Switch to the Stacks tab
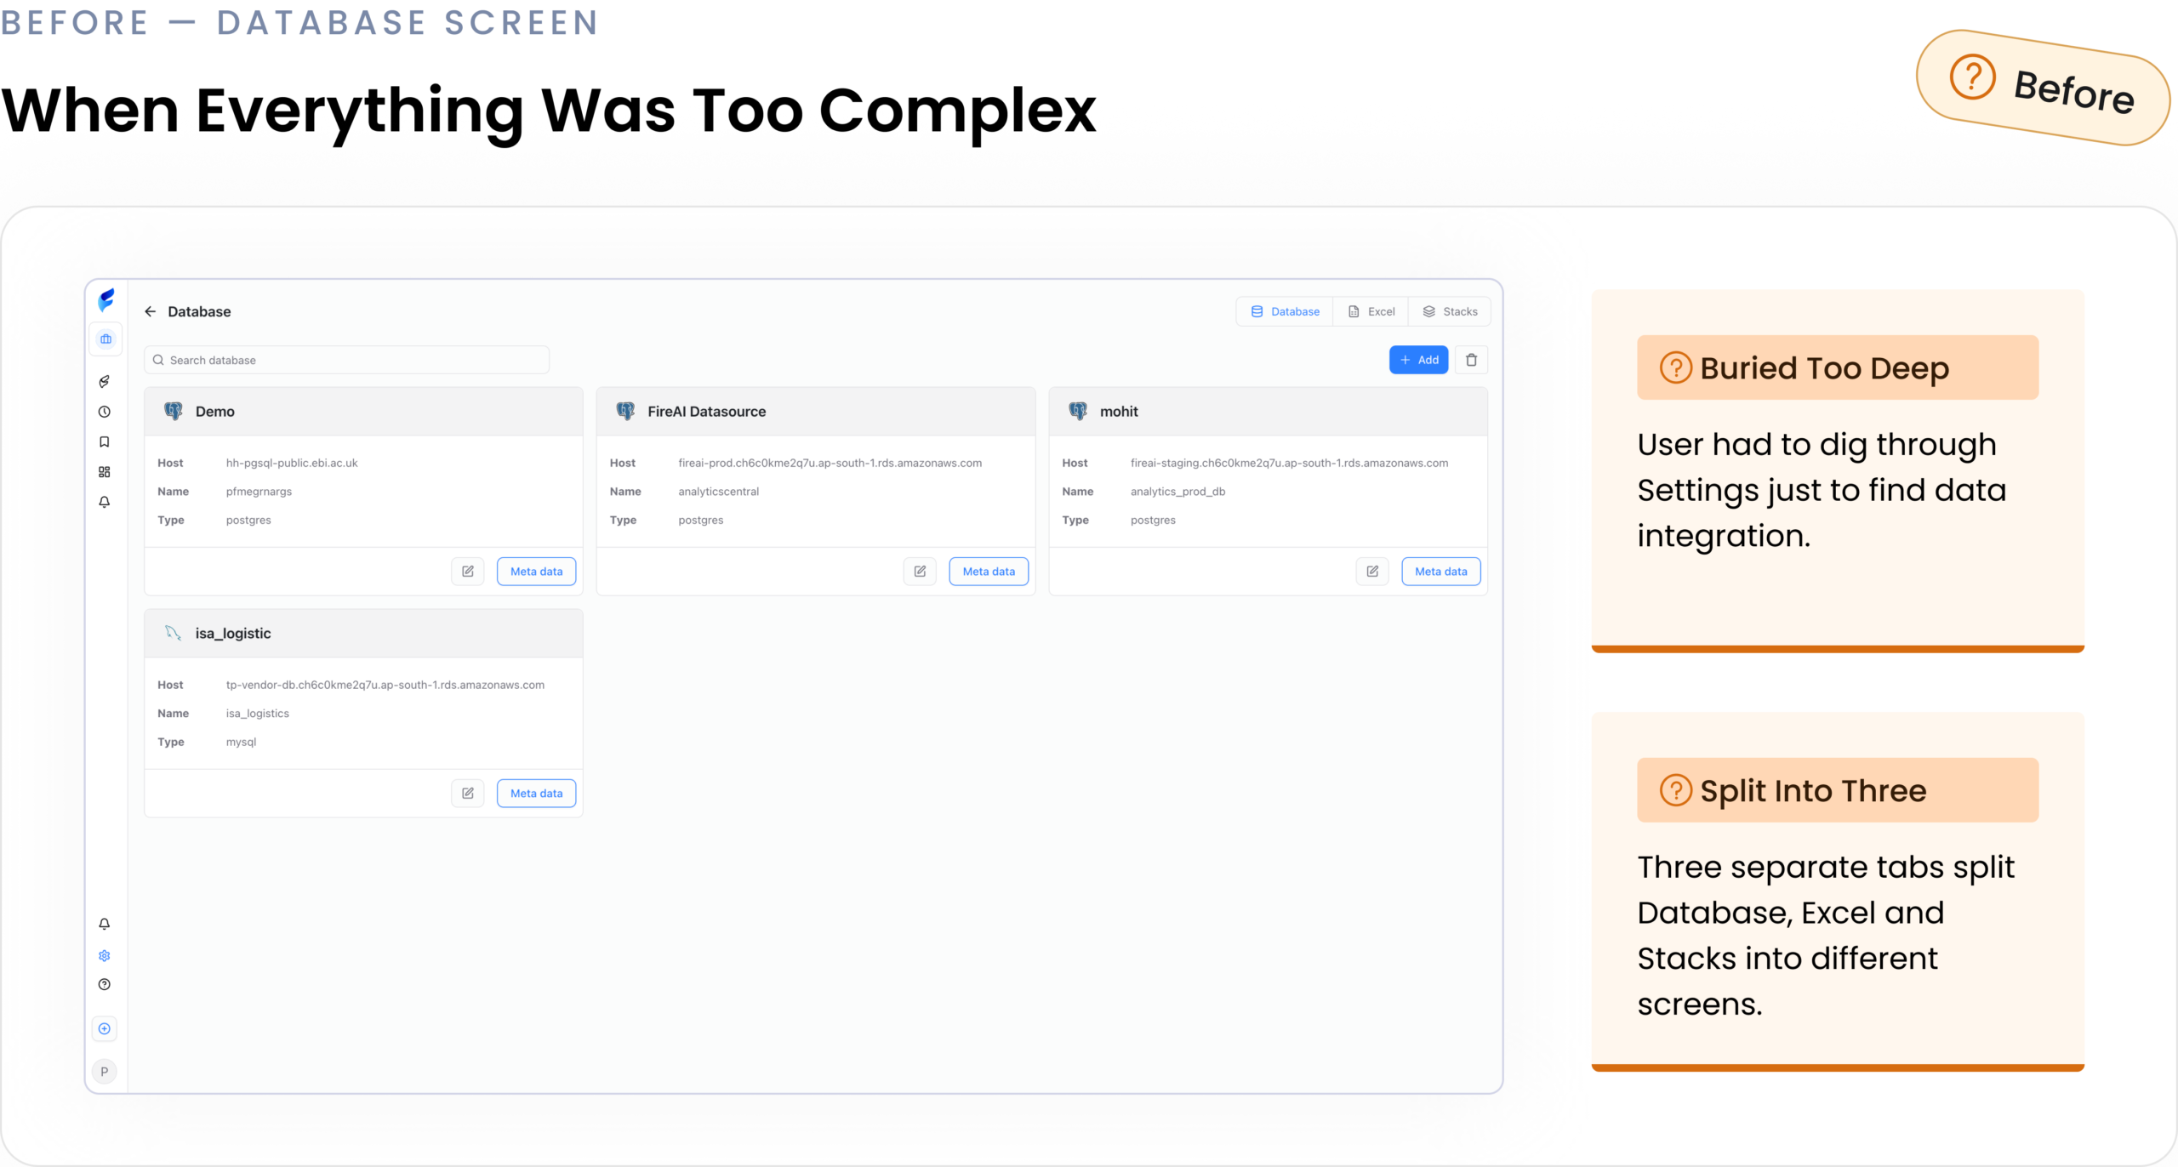Screen dimensions: 2178x1167 click(x=1450, y=311)
